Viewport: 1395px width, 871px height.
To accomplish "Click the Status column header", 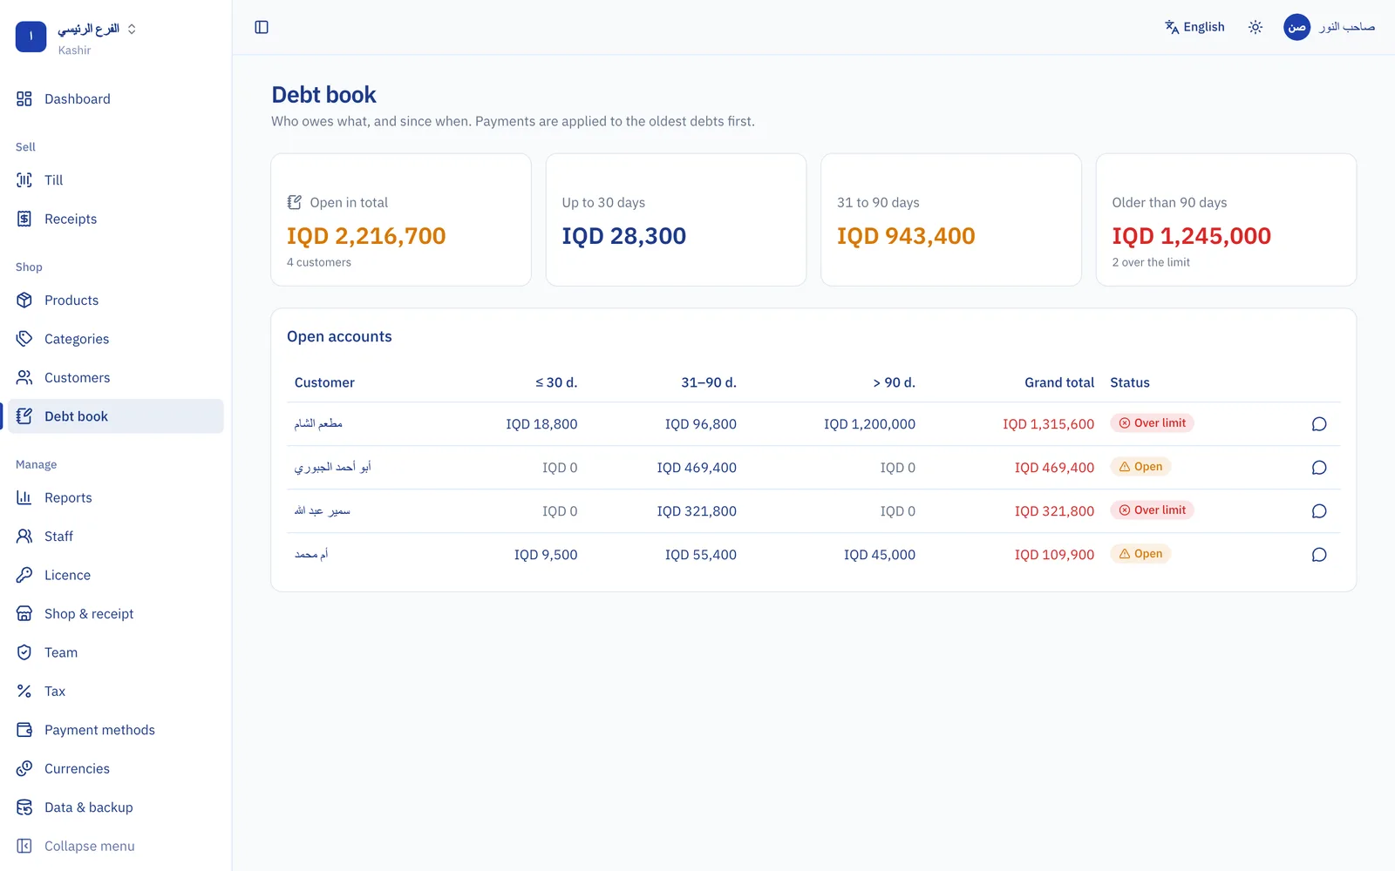I will click(x=1130, y=382).
